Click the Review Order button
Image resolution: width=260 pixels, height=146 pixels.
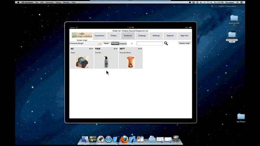184,43
